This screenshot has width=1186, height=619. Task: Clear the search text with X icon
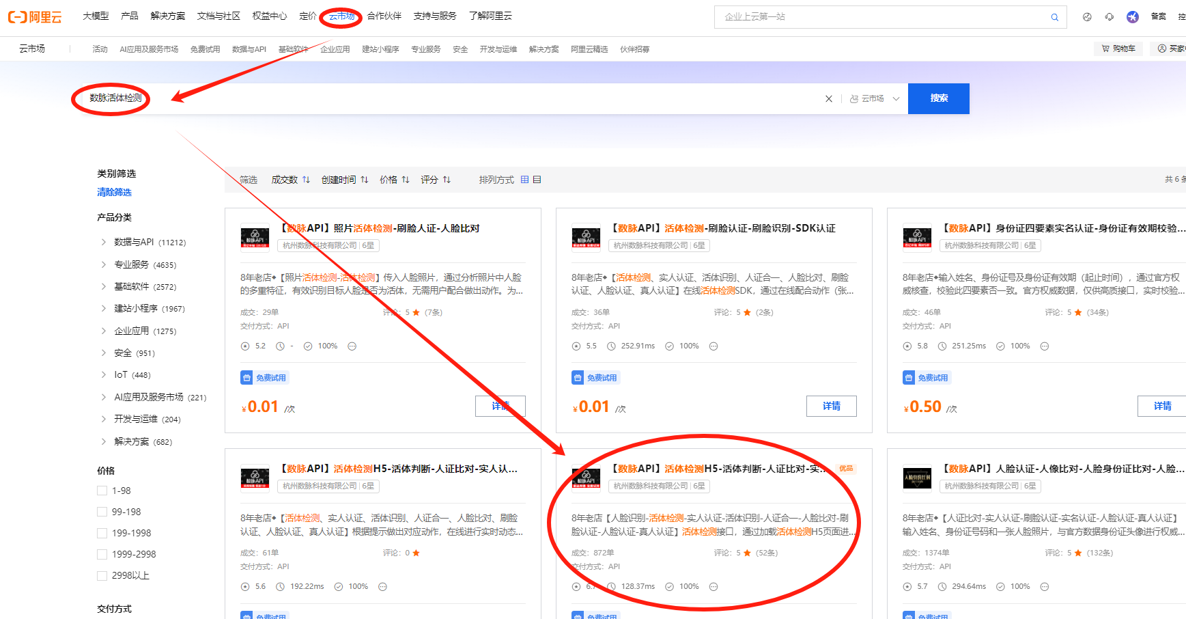pyautogui.click(x=829, y=99)
